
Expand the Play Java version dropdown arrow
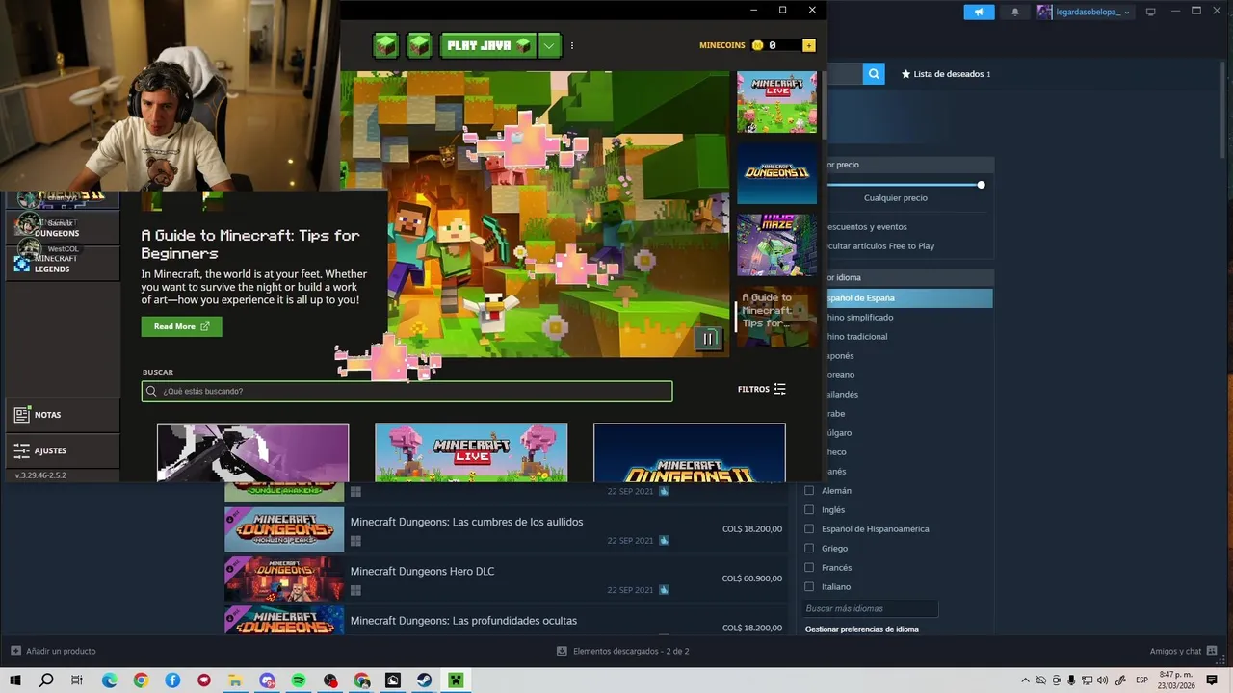click(x=549, y=45)
